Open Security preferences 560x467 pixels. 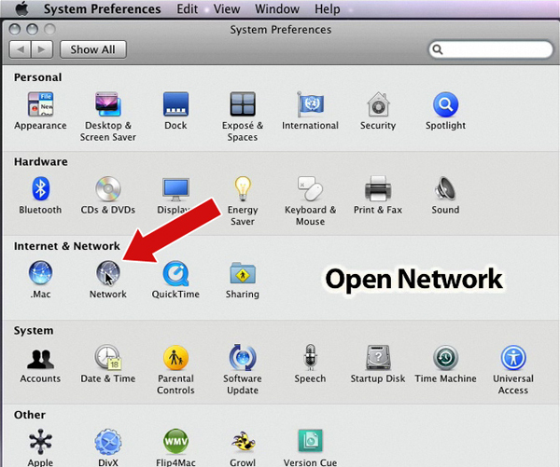(377, 104)
